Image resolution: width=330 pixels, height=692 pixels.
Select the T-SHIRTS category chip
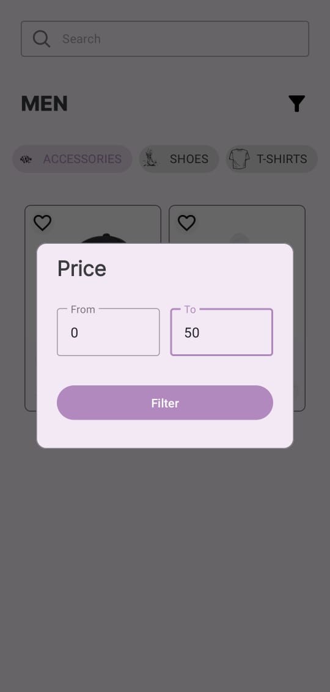coord(272,159)
